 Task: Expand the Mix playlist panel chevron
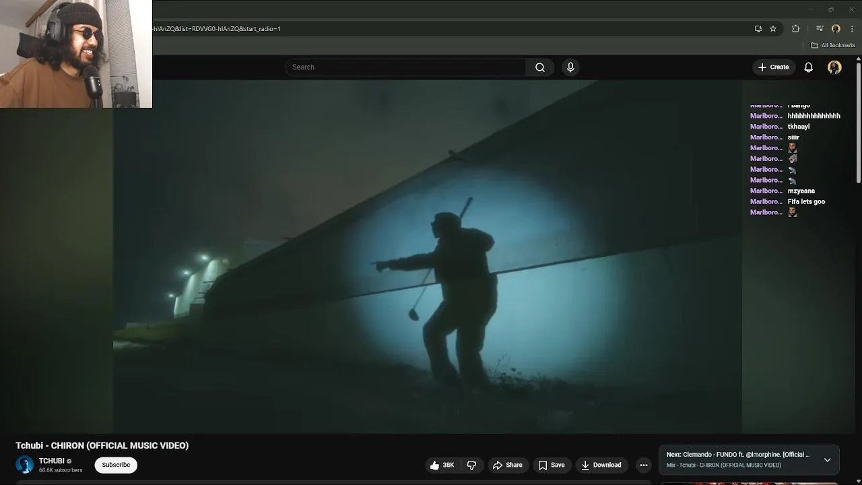point(827,460)
